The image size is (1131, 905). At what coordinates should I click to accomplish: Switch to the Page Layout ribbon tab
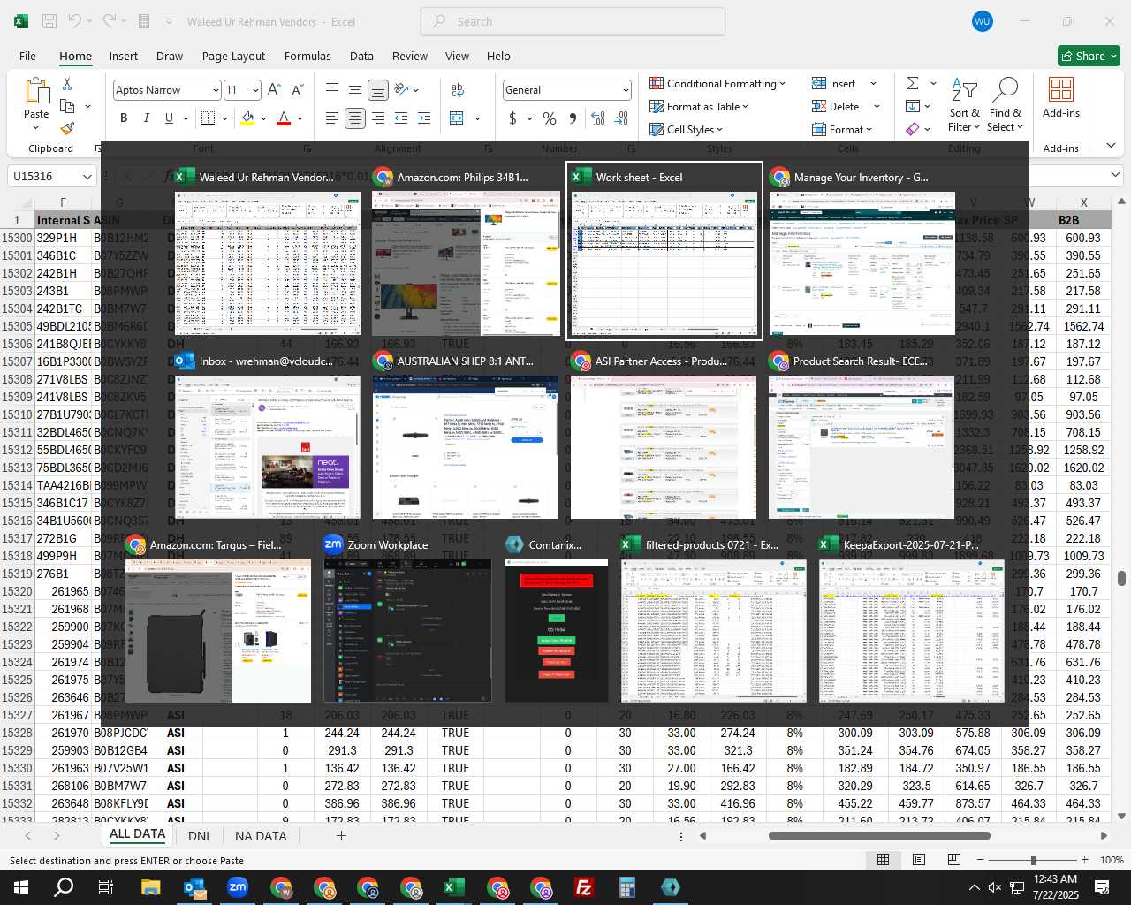[233, 56]
